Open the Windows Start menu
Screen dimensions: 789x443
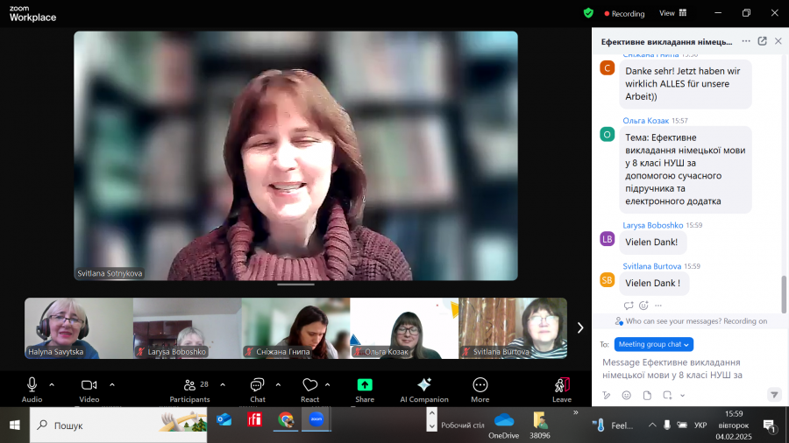coord(15,425)
